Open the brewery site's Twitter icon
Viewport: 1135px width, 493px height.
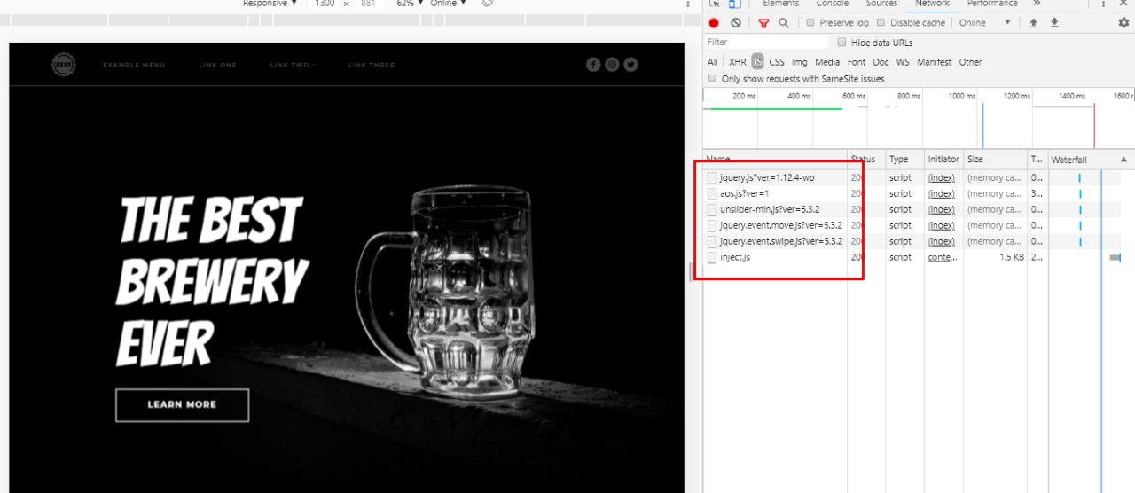point(630,64)
